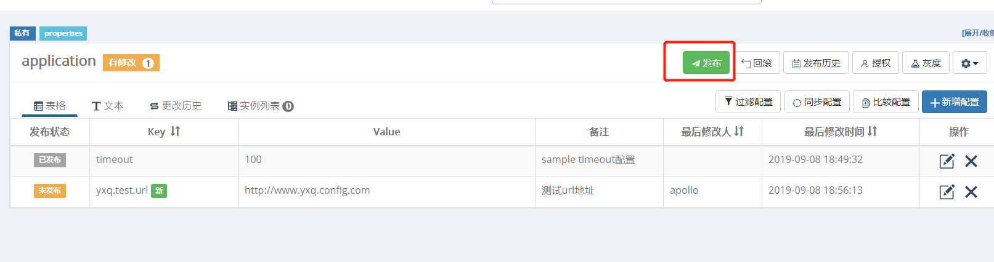
Task: Edit the timeout row
Action: [947, 161]
